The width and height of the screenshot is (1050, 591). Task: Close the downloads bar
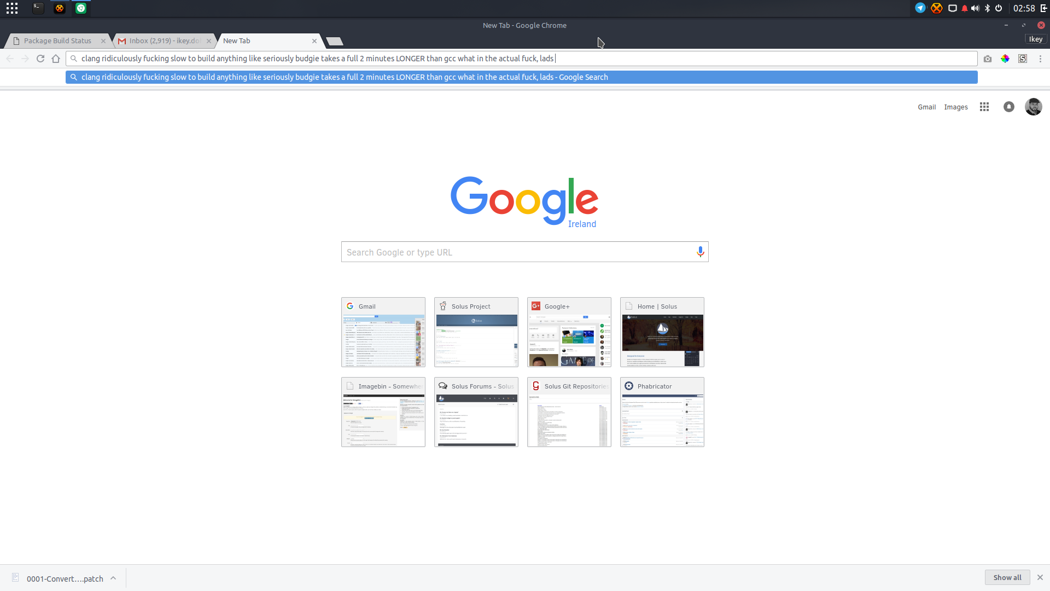pyautogui.click(x=1040, y=577)
